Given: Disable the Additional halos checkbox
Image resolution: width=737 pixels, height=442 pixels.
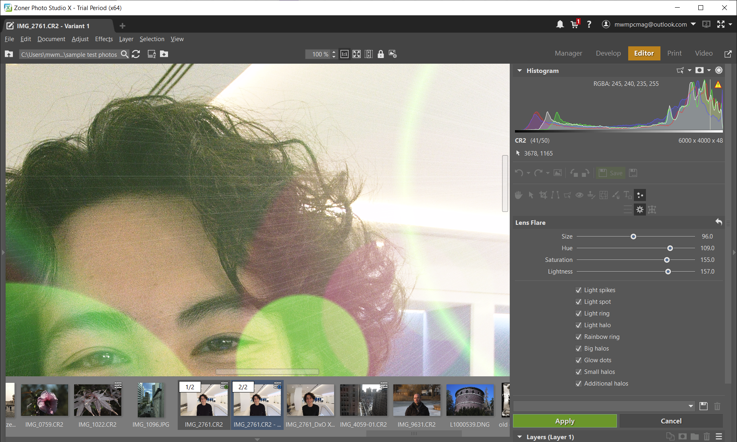Looking at the screenshot, I should pyautogui.click(x=579, y=383).
